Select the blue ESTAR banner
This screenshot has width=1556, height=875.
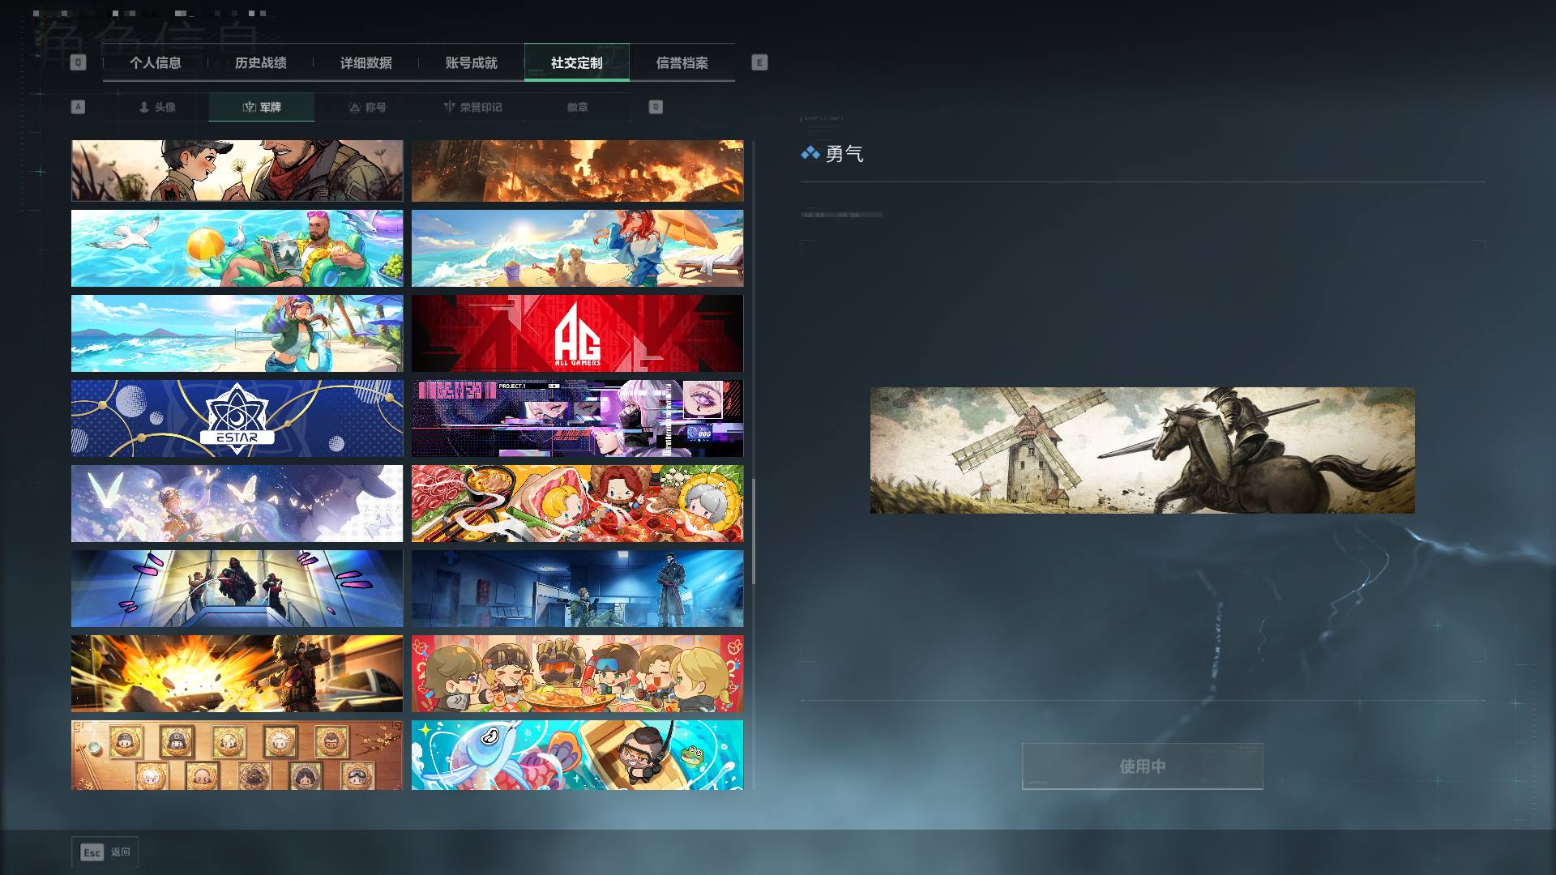pos(237,418)
